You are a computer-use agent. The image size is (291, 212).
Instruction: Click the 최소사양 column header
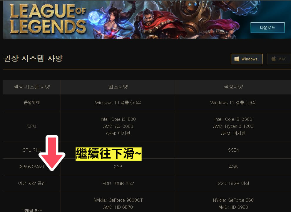point(118,87)
